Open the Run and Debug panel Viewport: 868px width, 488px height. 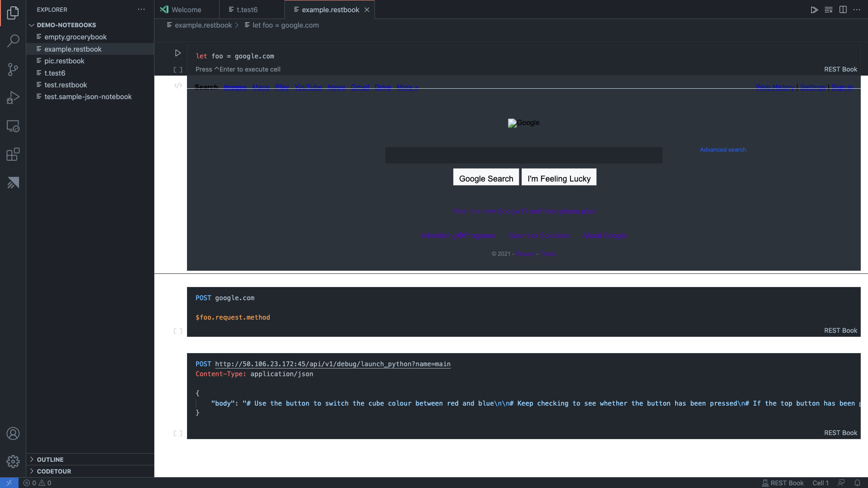tap(13, 97)
